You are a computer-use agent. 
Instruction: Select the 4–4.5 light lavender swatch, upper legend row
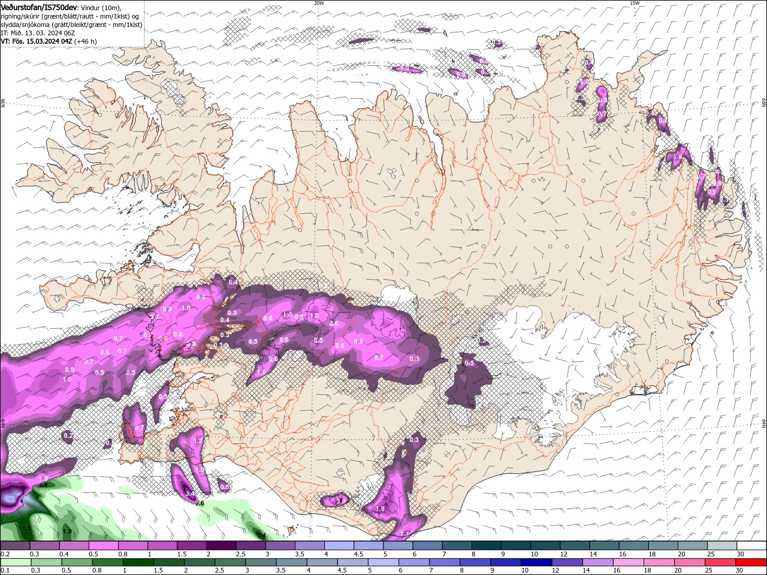339,546
